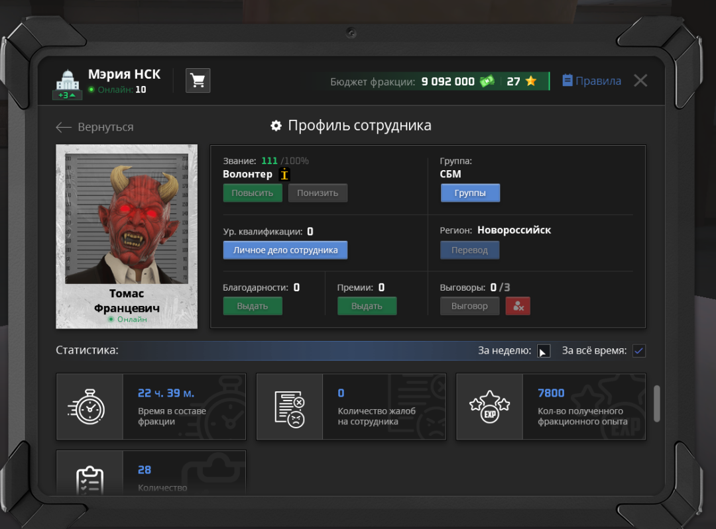The image size is (716, 529).
Task: Go back via Вернуться
Action: click(95, 126)
